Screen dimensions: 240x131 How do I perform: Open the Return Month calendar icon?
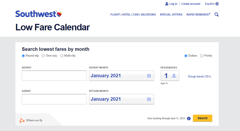(149, 99)
